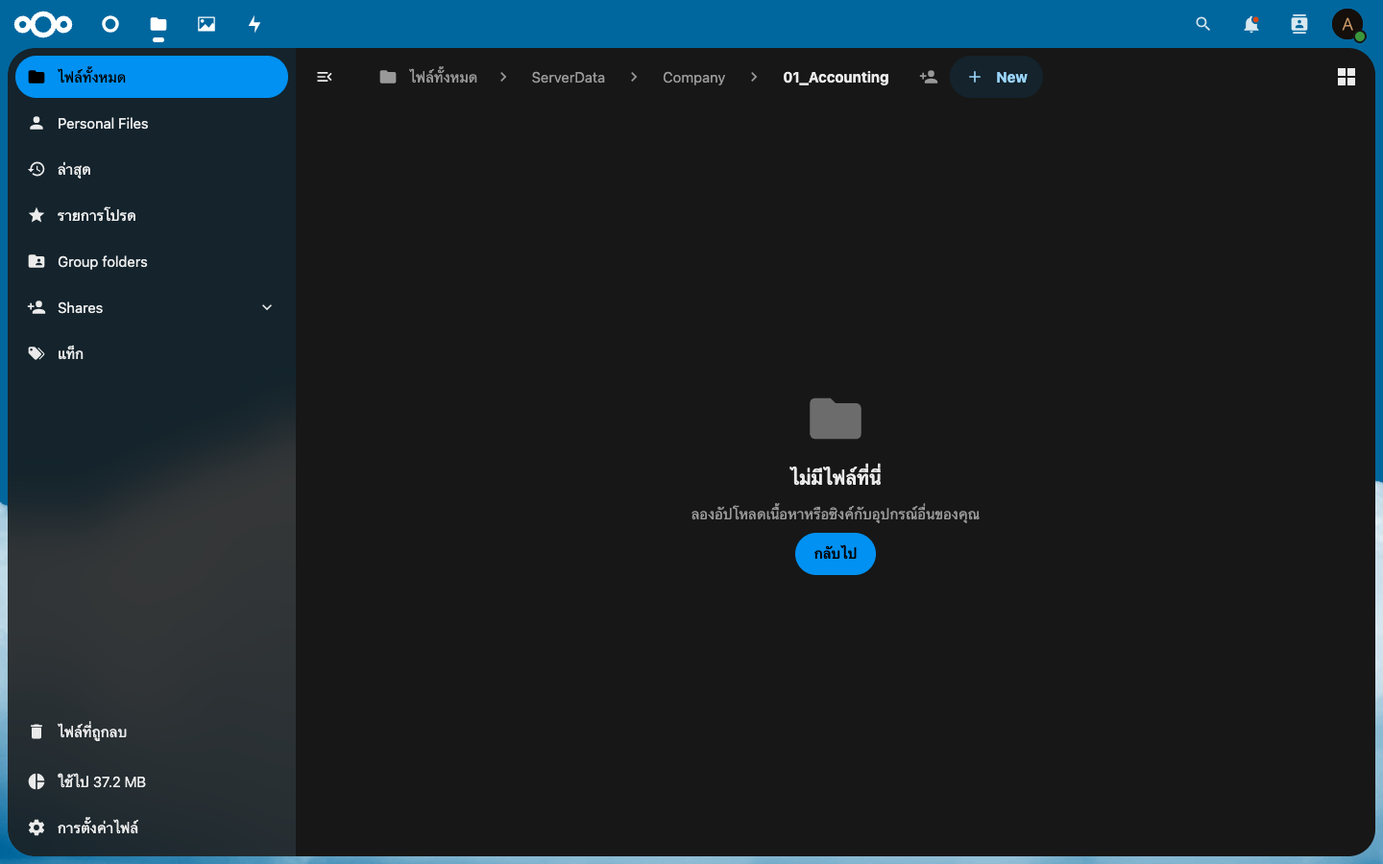Screen dimensions: 1383x864
Task: Expand the Shares submenu chevron
Action: pos(267,307)
